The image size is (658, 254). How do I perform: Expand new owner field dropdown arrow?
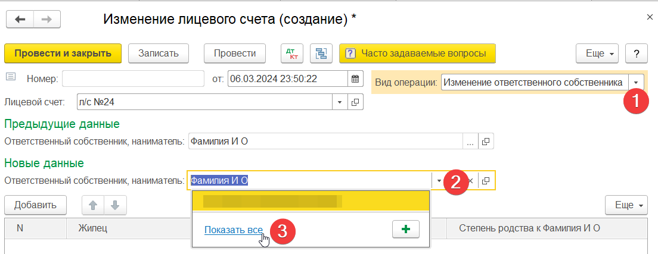click(x=439, y=181)
